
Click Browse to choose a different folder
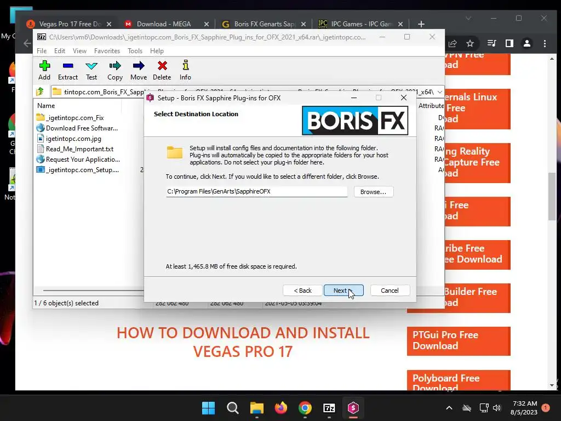coord(373,191)
